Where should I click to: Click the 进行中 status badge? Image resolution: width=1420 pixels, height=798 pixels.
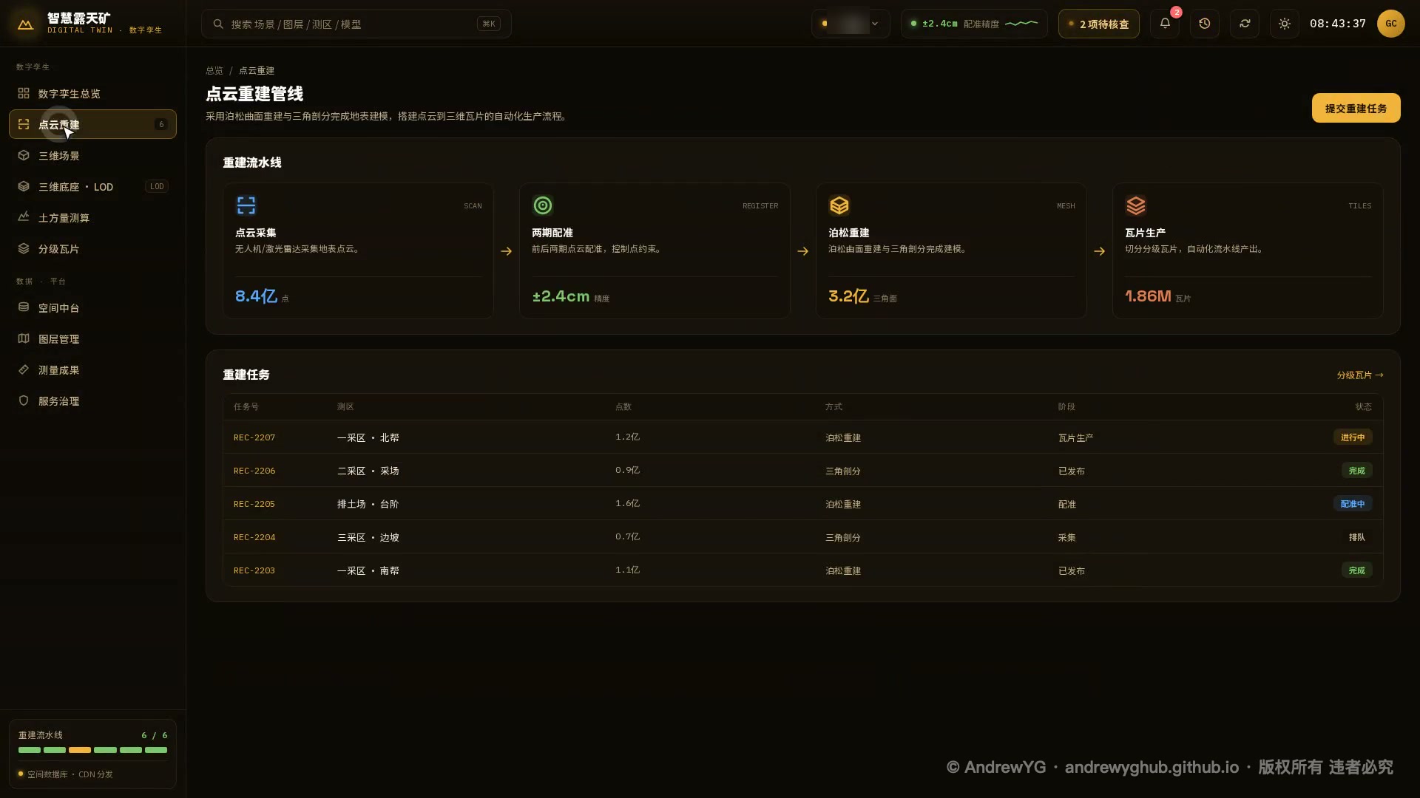pos(1353,437)
